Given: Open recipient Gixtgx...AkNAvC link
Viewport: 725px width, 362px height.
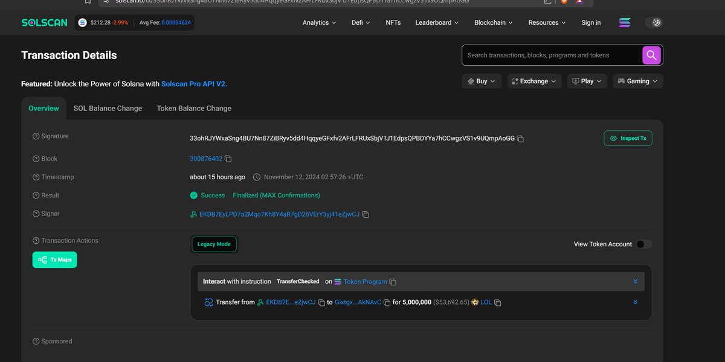Looking at the screenshot, I should coord(358,302).
